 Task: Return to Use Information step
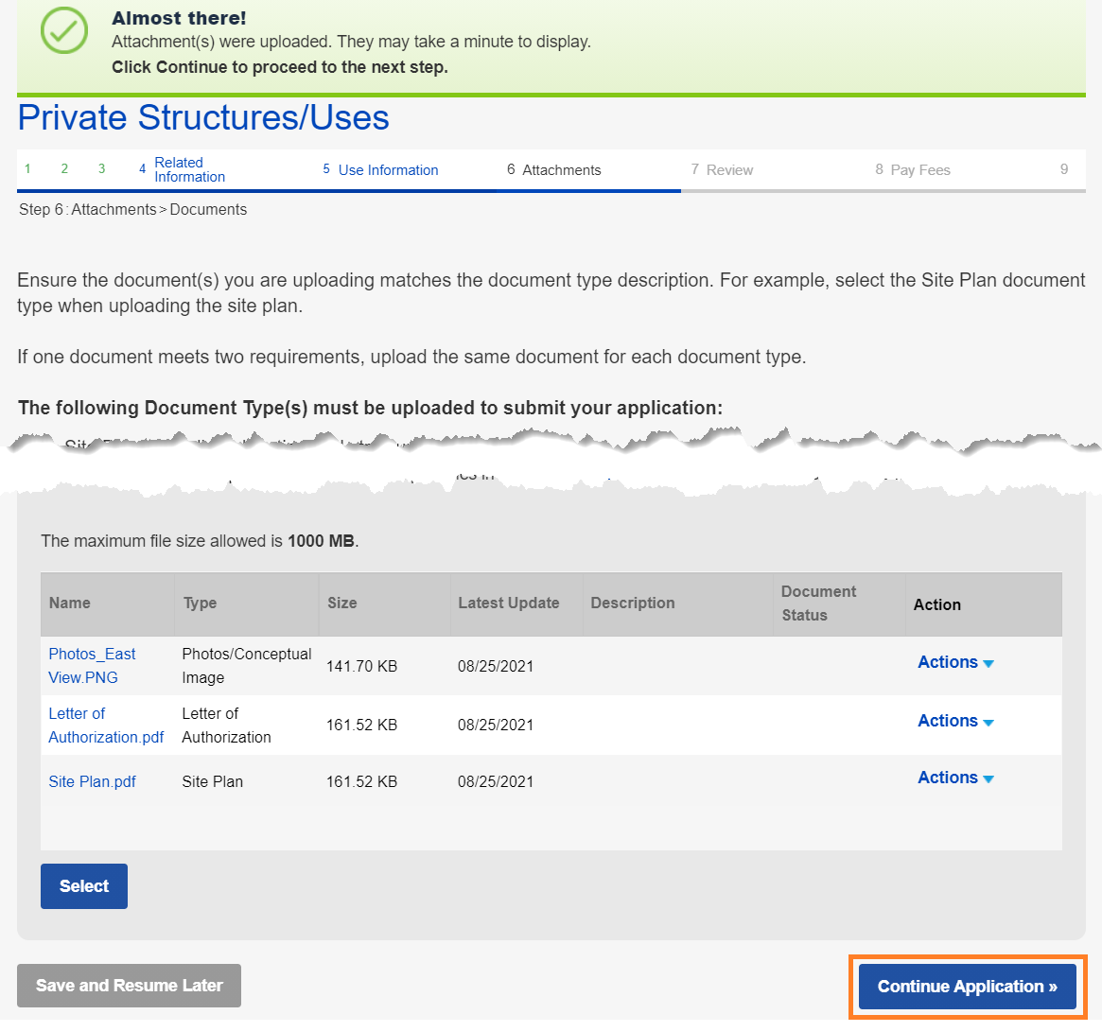(x=388, y=170)
